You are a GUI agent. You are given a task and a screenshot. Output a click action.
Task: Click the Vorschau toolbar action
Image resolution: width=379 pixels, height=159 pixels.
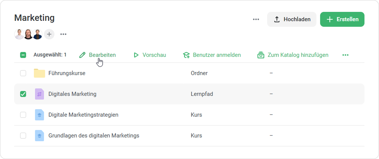click(154, 55)
